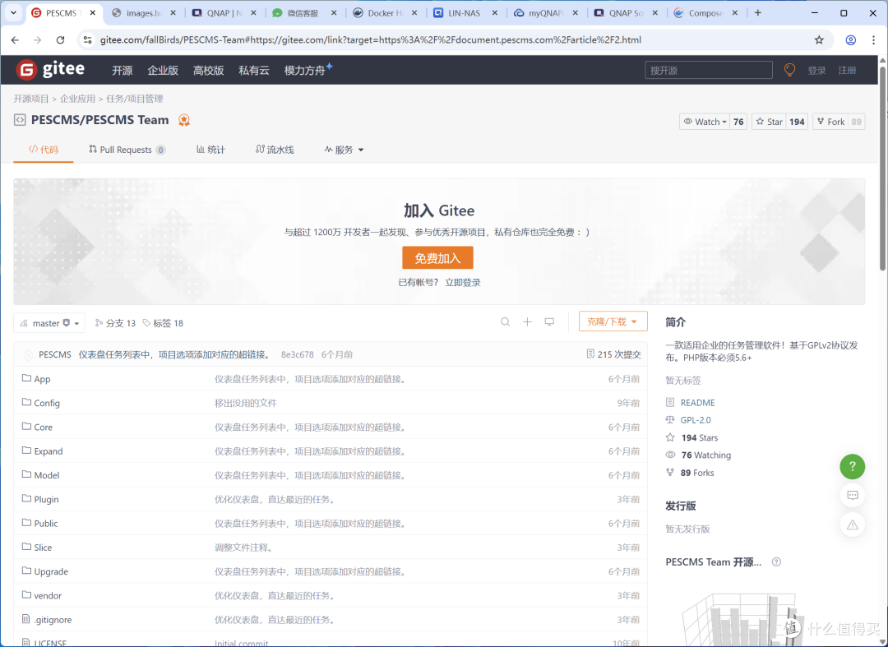This screenshot has height=647, width=888.
Task: Click the 搜开源 search input
Action: 709,70
